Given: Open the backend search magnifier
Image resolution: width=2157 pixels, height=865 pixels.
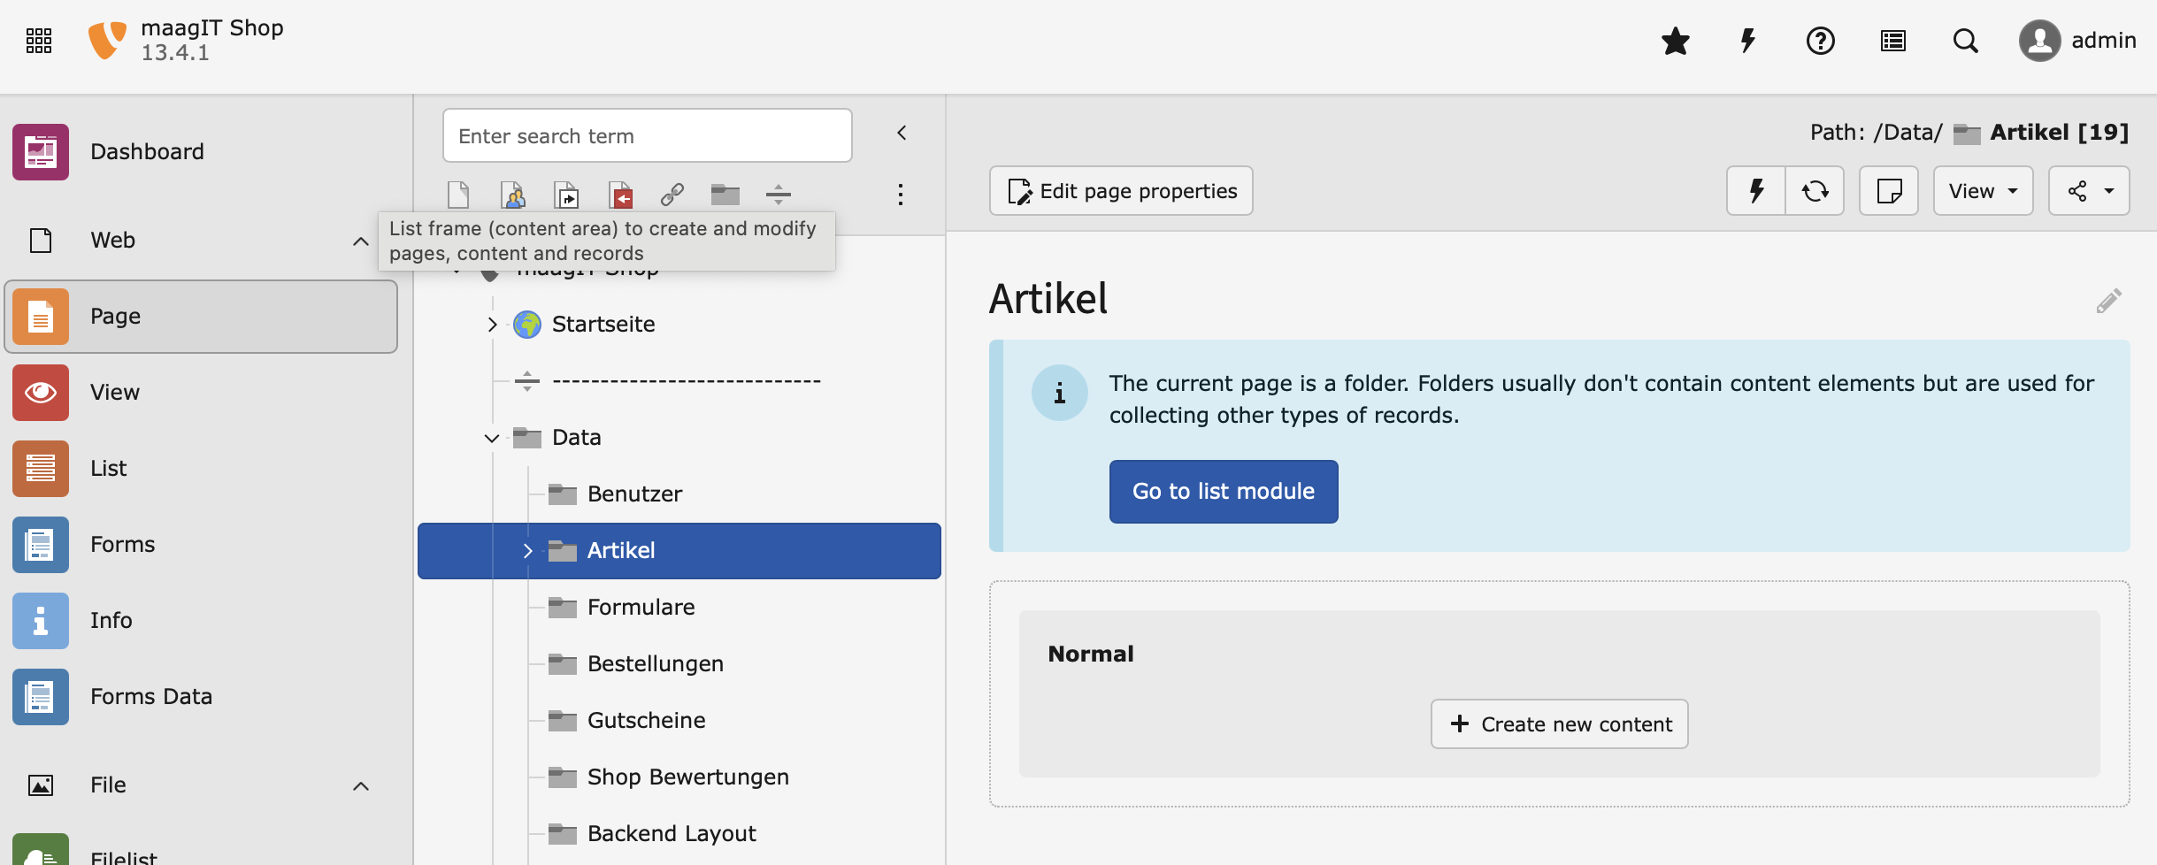Looking at the screenshot, I should 1965,42.
